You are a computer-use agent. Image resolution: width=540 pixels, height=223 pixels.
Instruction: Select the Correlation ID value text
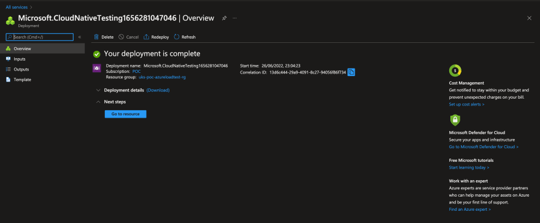tap(307, 72)
